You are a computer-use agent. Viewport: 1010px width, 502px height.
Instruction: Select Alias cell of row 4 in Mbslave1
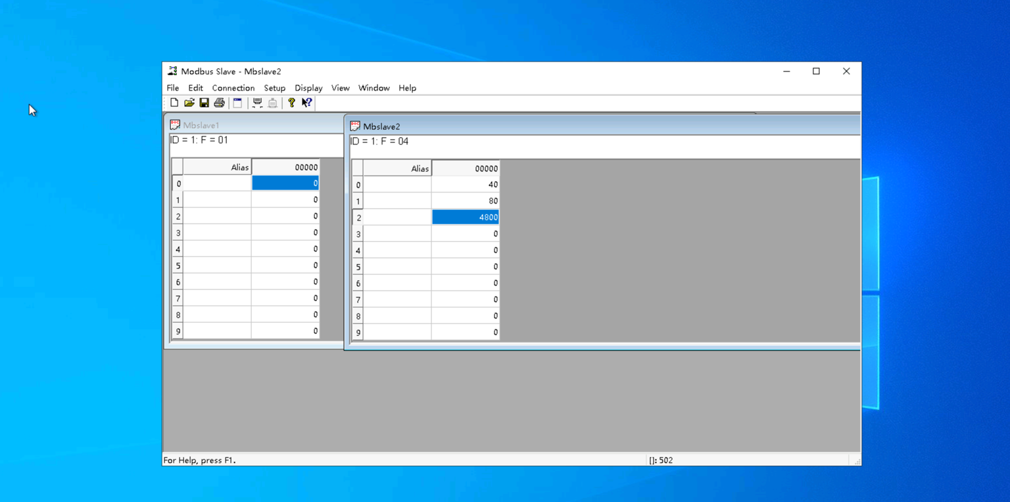pyautogui.click(x=217, y=249)
